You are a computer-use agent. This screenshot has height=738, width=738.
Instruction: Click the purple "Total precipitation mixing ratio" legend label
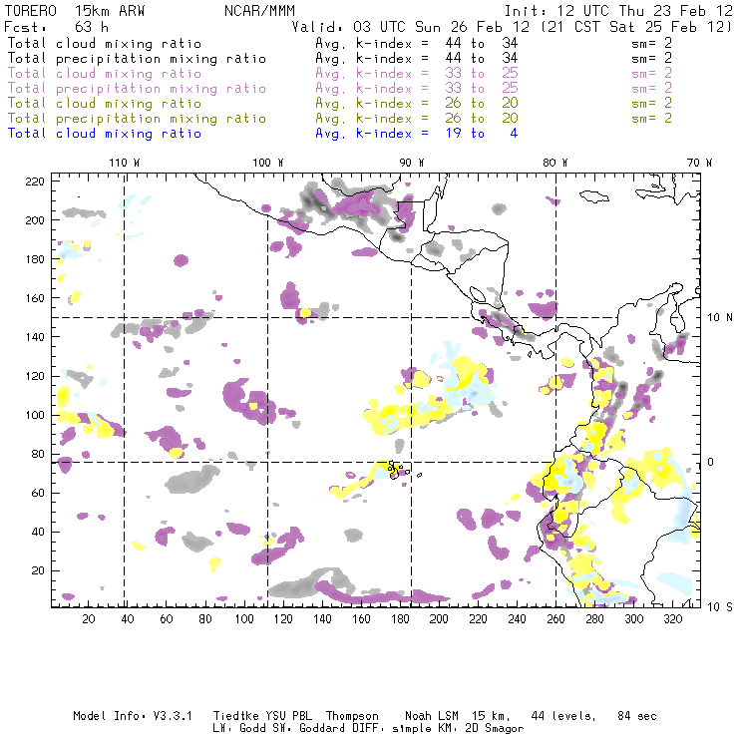(137, 89)
